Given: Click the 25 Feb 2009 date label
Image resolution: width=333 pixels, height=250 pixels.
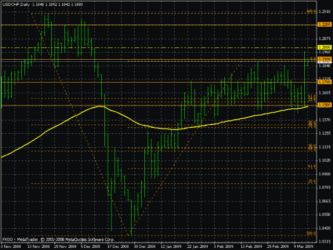Looking at the screenshot, I should tap(278, 247).
